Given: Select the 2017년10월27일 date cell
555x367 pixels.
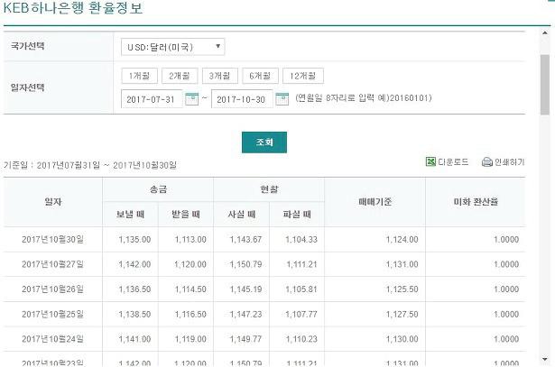Looking at the screenshot, I should click(53, 264).
